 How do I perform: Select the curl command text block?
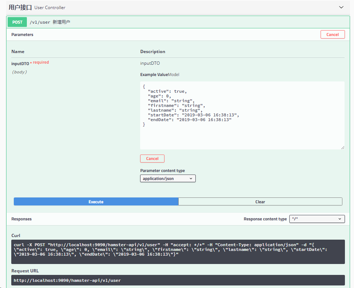[178, 252]
